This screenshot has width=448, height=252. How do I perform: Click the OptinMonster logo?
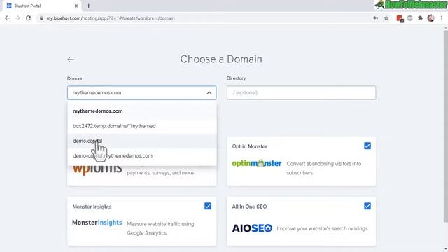[x=257, y=163]
